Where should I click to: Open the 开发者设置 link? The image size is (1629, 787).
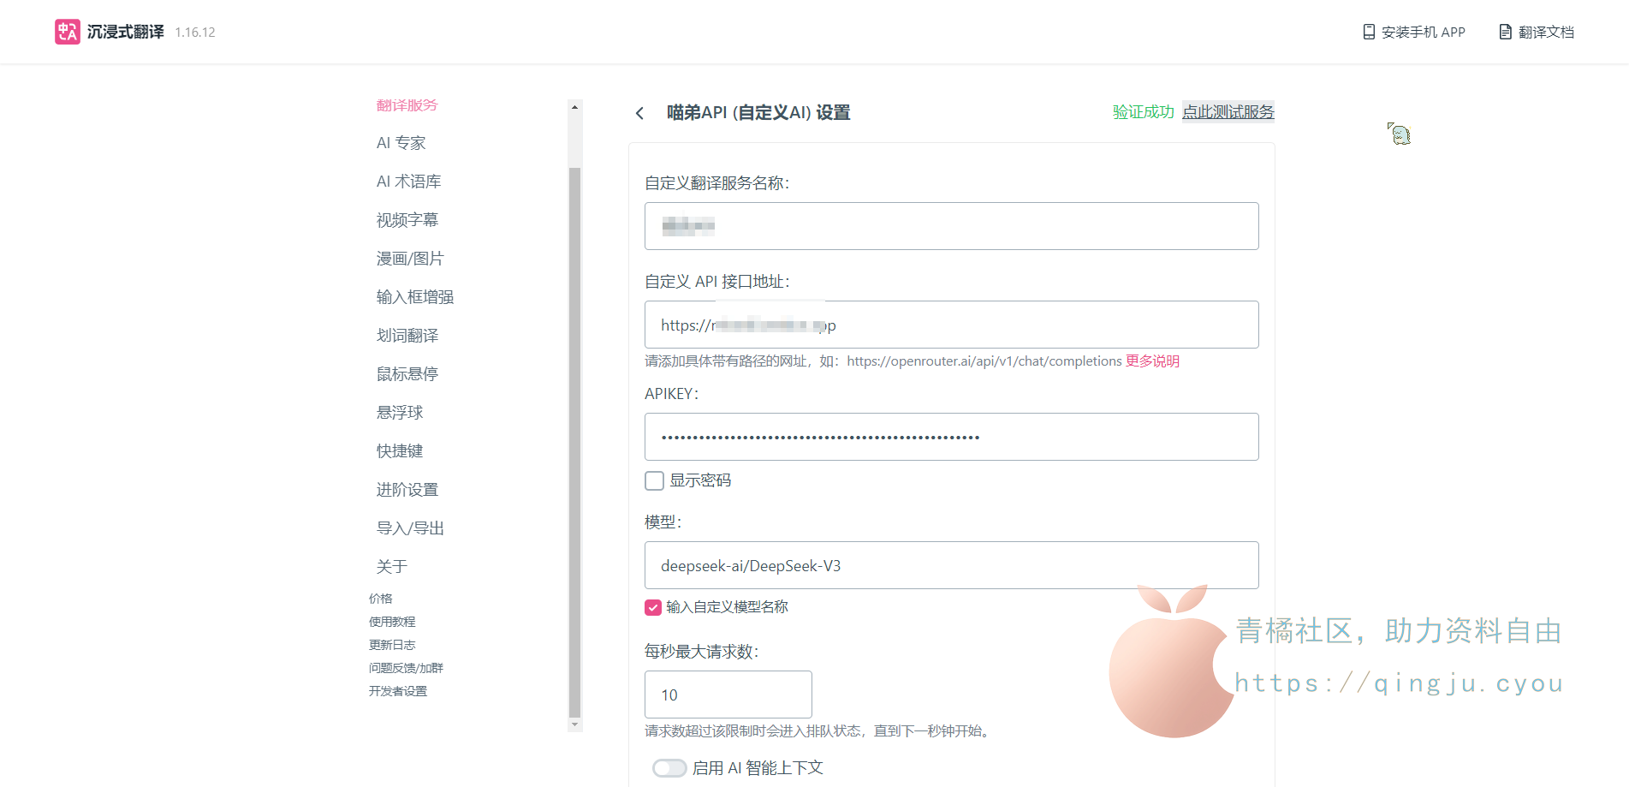pyautogui.click(x=397, y=691)
